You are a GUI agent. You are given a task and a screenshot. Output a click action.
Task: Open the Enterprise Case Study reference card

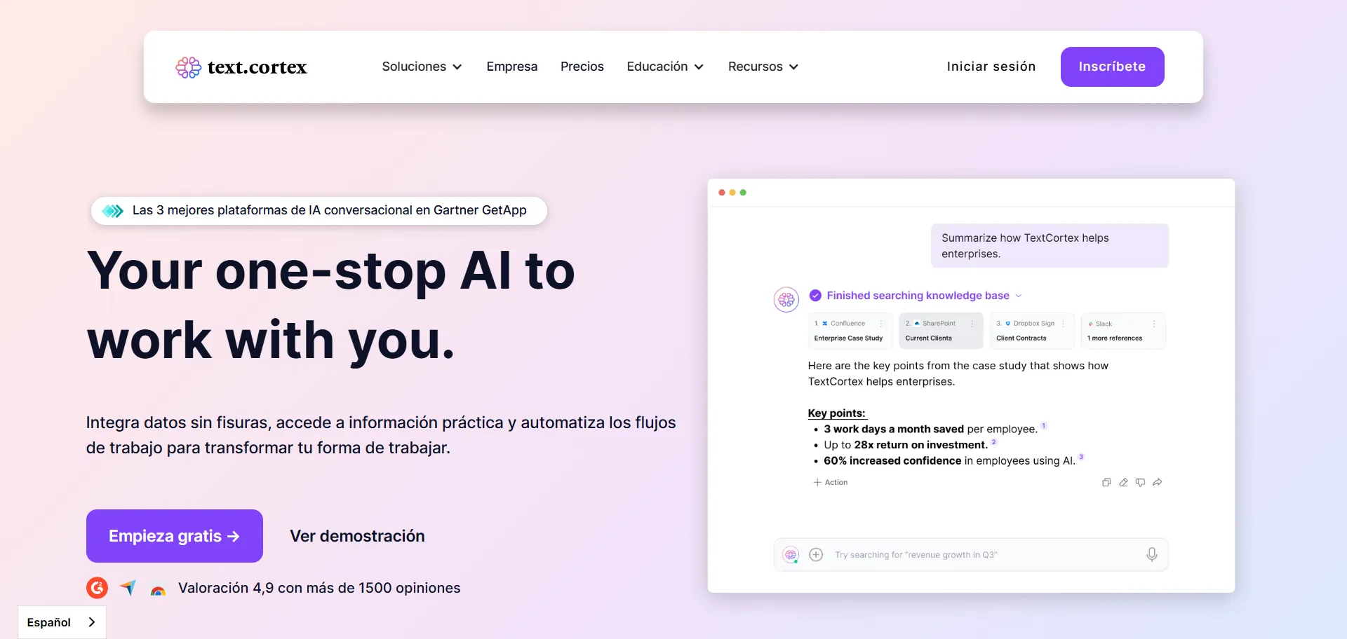point(850,331)
